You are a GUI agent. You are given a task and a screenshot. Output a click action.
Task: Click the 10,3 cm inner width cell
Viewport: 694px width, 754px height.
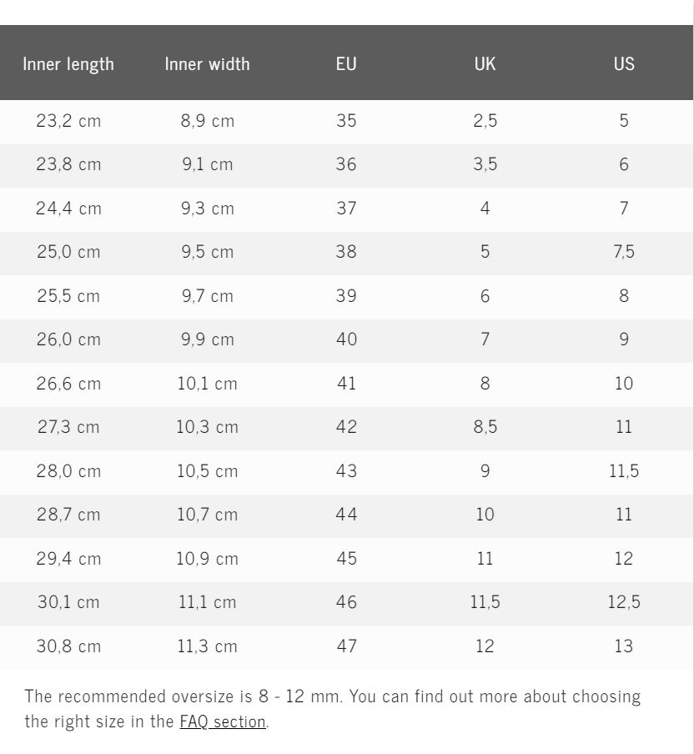(207, 427)
